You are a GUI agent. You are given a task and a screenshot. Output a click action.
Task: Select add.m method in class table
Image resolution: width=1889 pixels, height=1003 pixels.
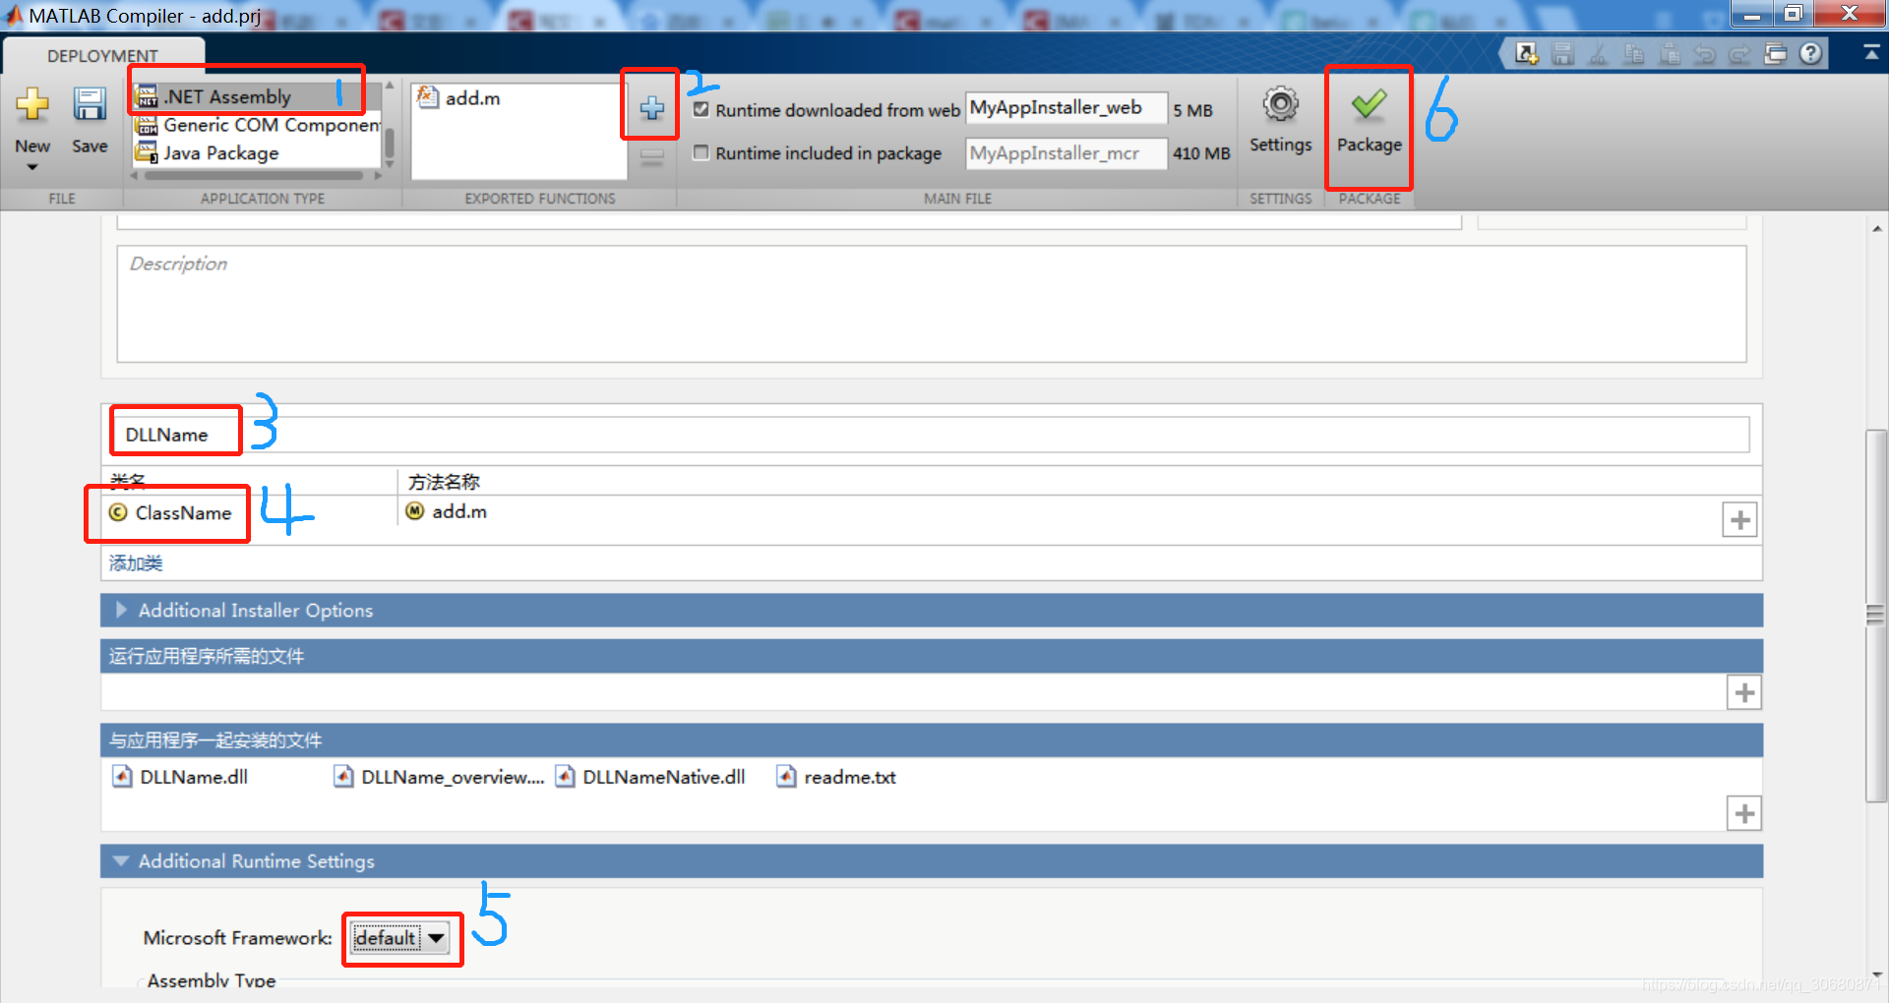tap(458, 511)
